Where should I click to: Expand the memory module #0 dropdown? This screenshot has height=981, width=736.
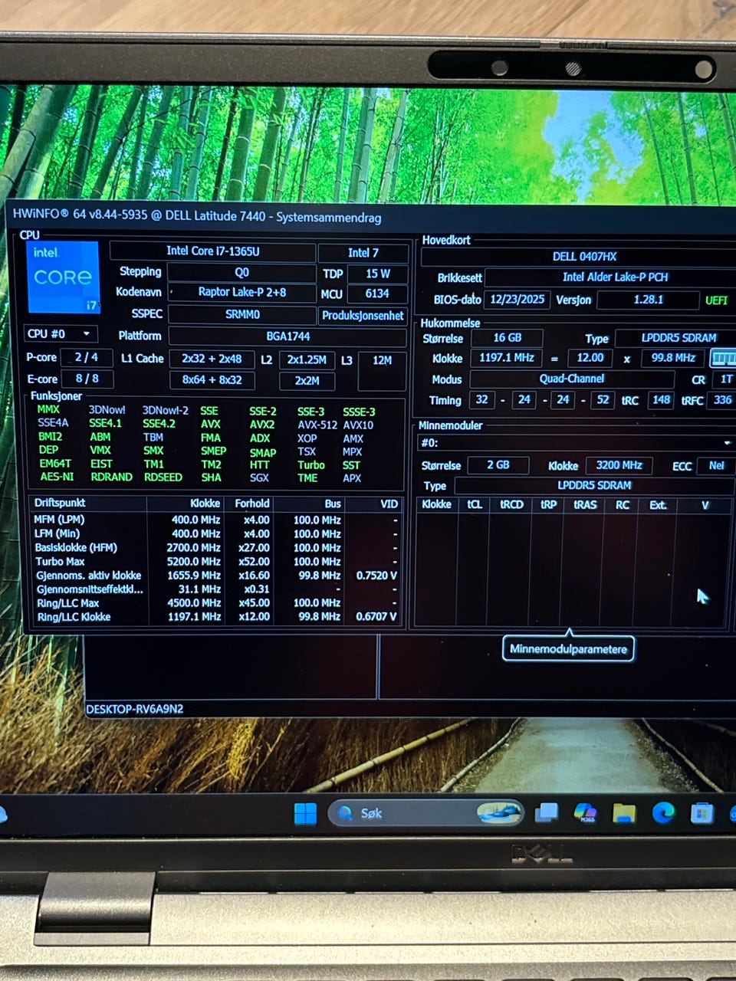576,442
